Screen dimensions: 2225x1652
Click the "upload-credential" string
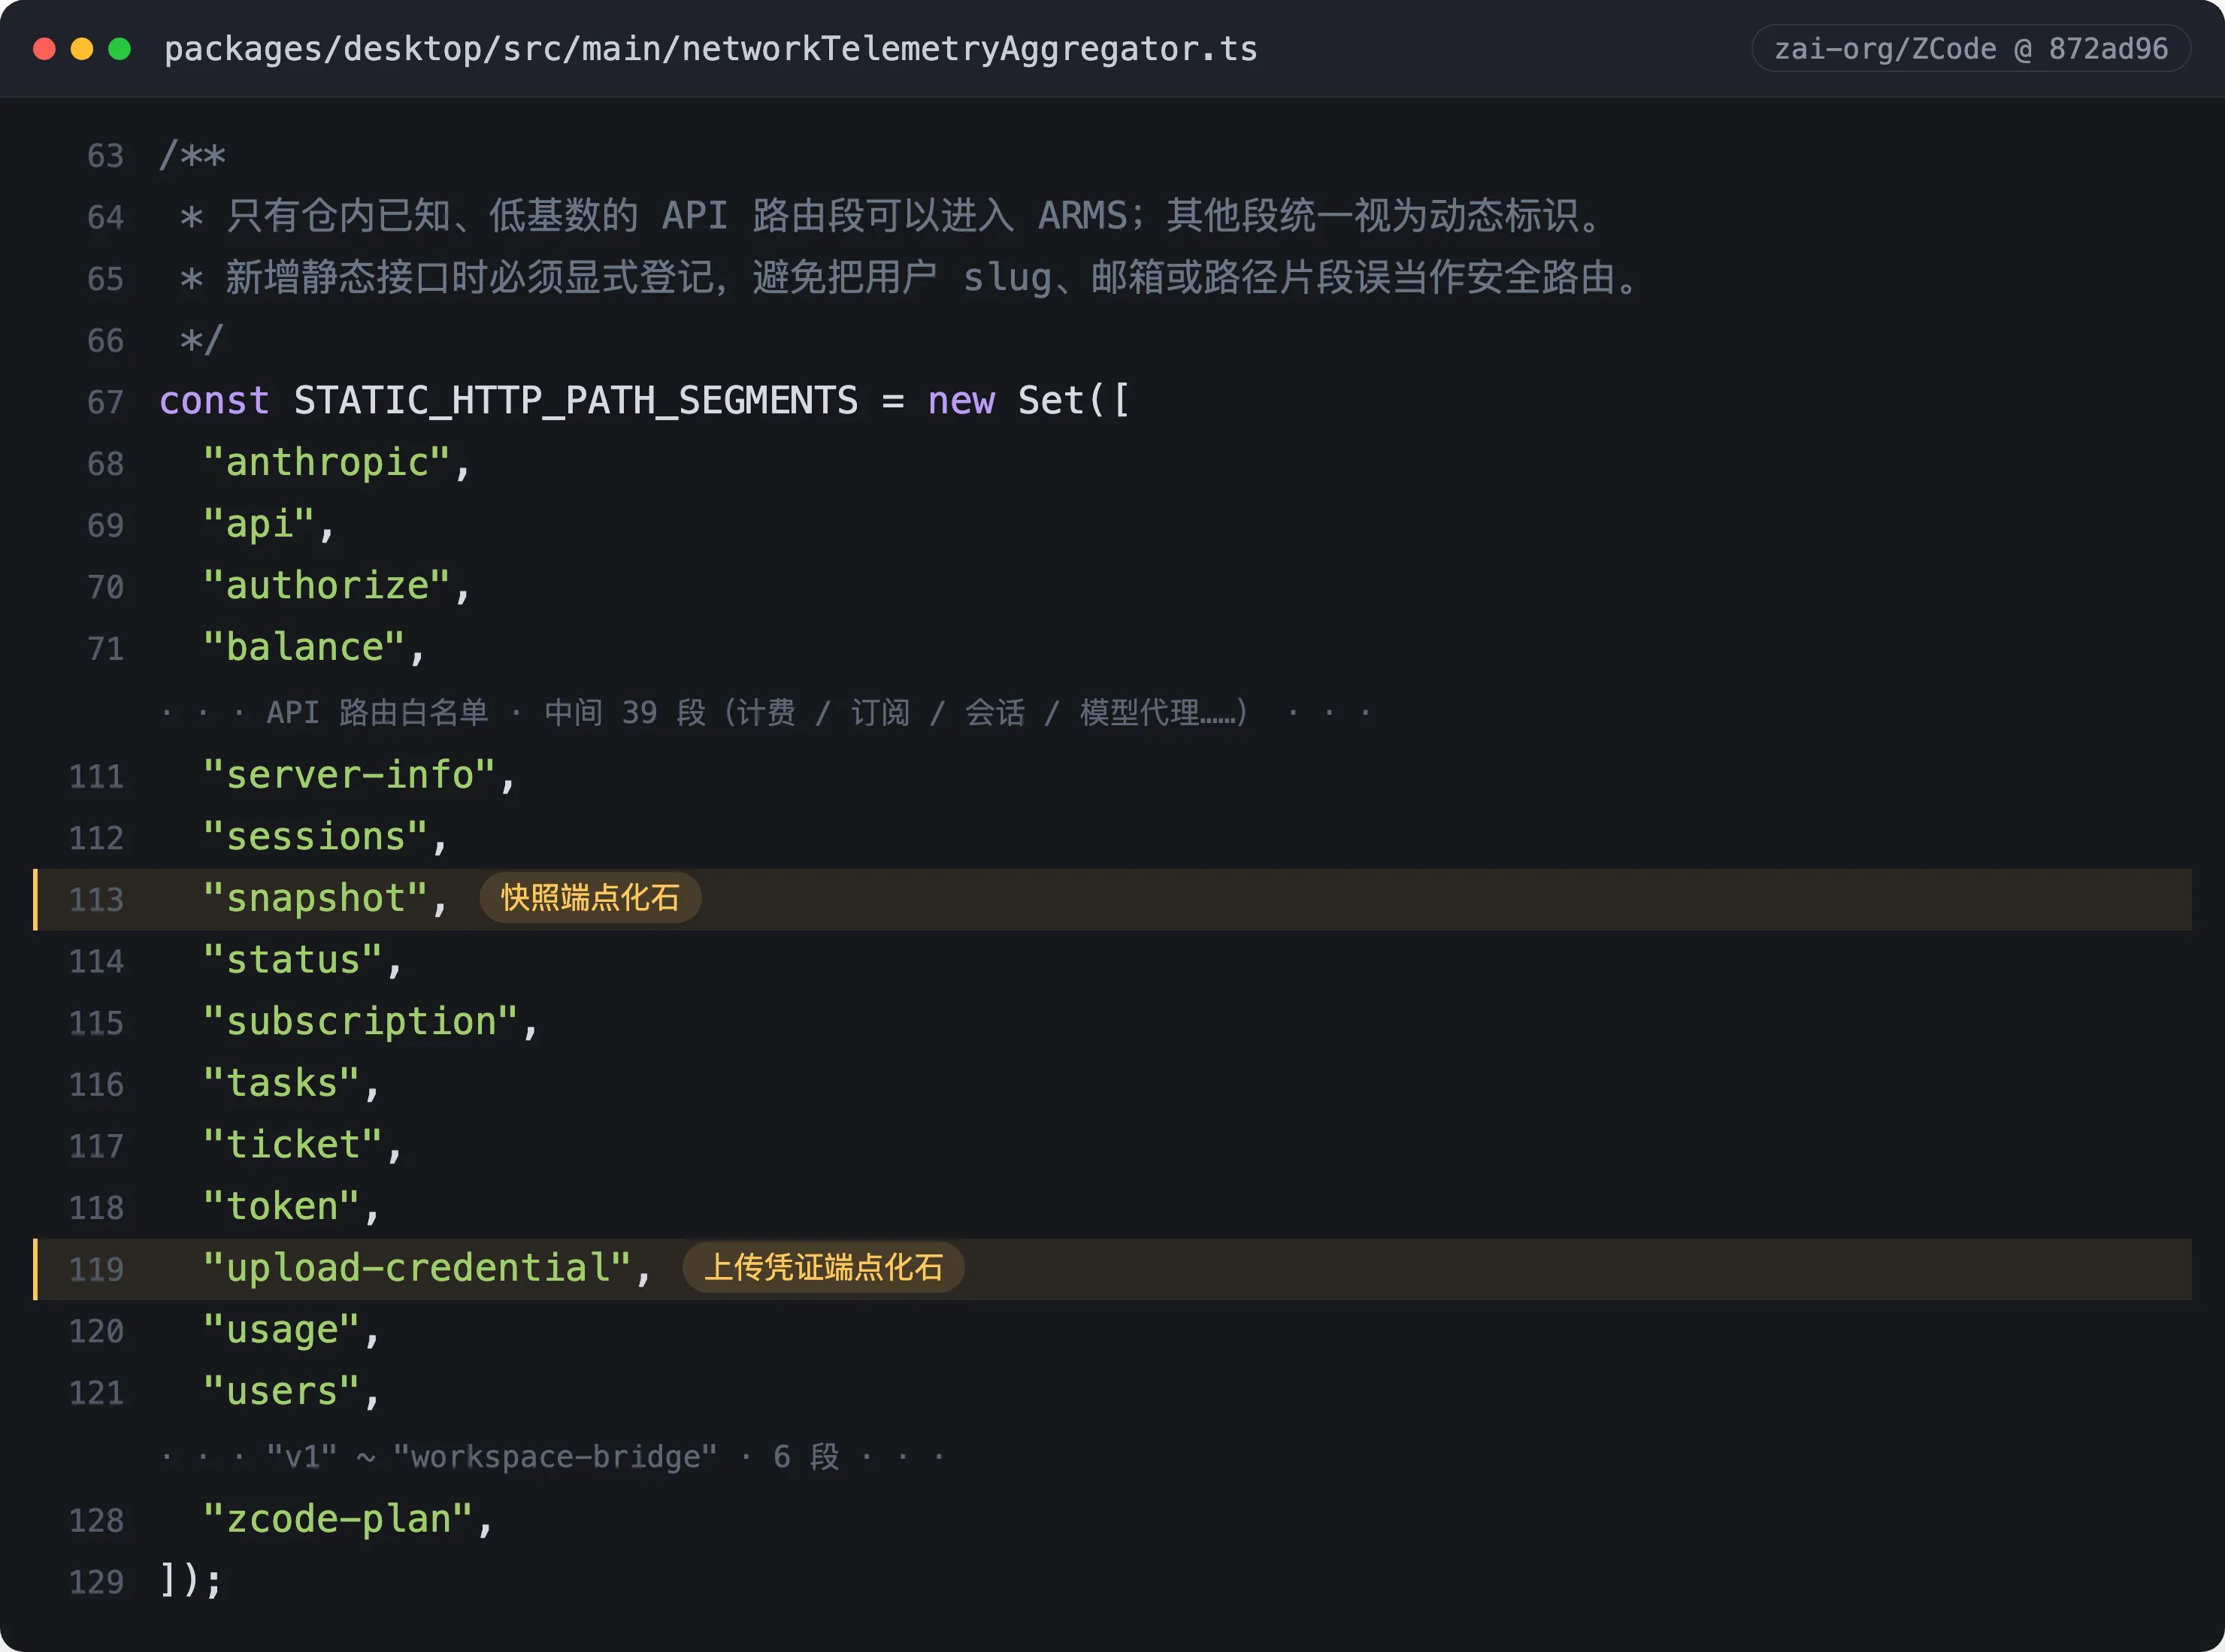[417, 1269]
